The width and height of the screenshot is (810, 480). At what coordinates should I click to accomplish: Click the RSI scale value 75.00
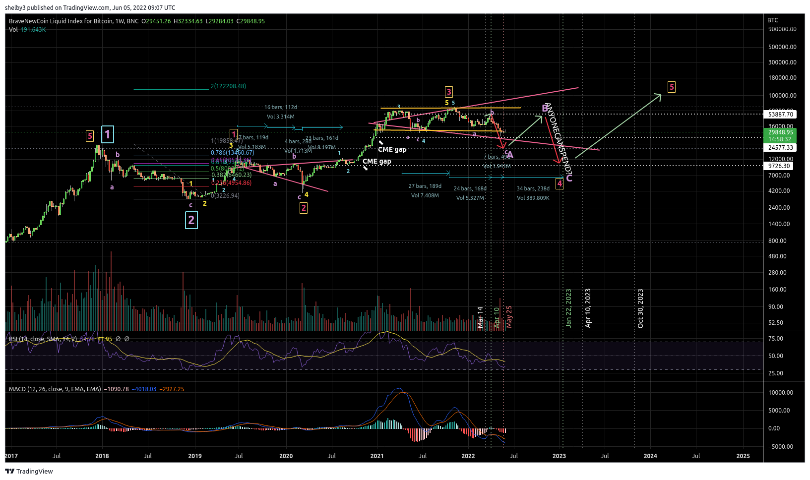(x=775, y=339)
